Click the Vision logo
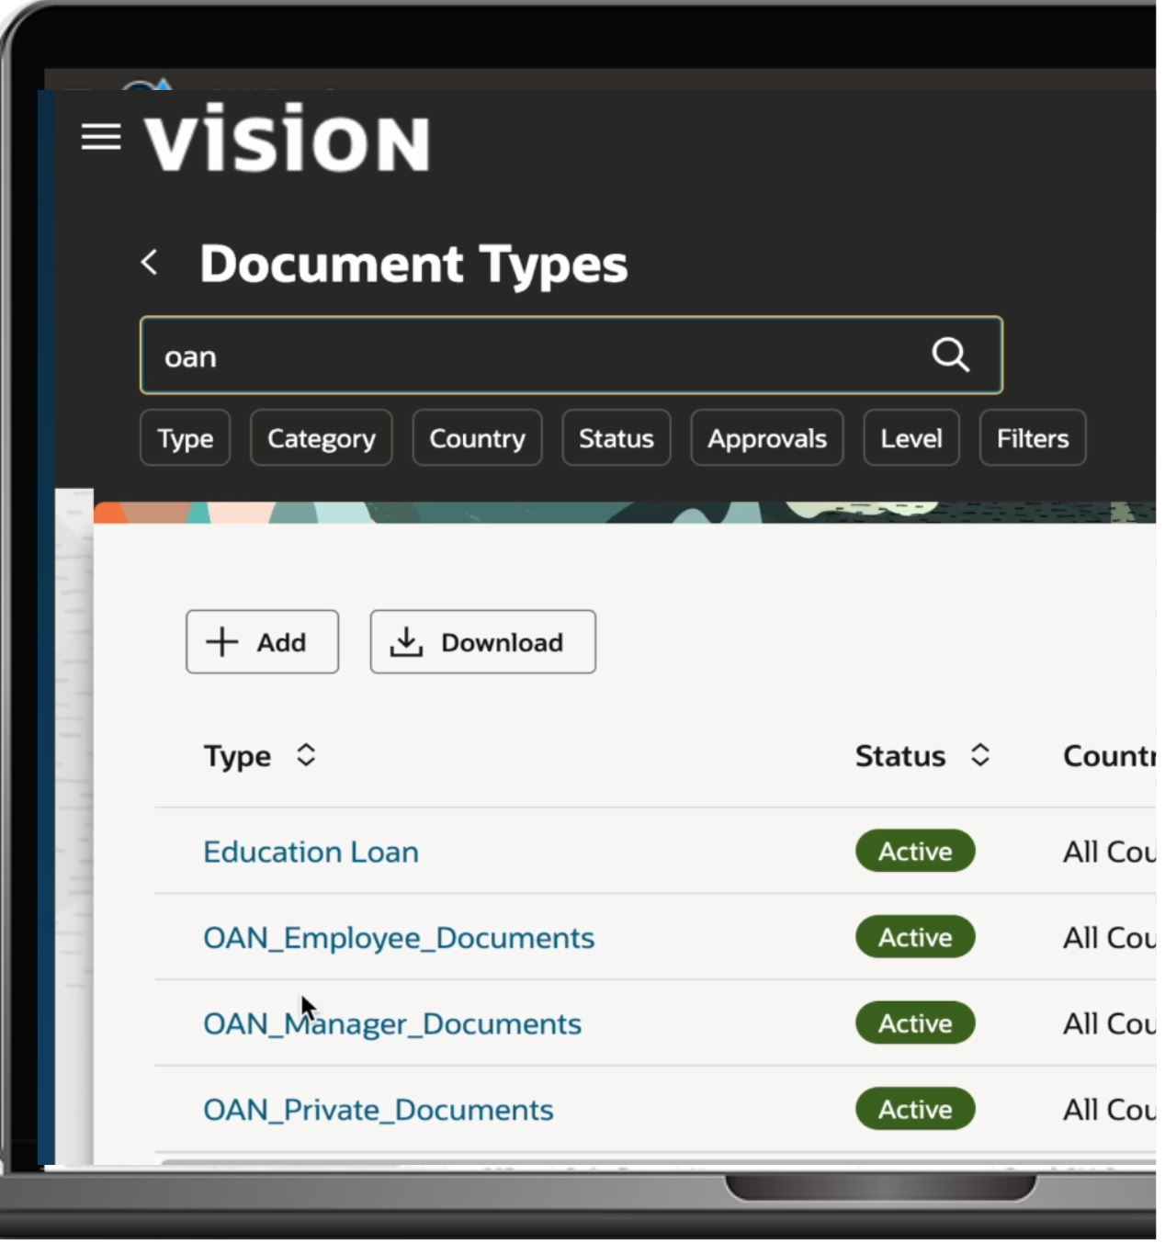Viewport: 1165px width, 1243px height. pyautogui.click(x=287, y=140)
